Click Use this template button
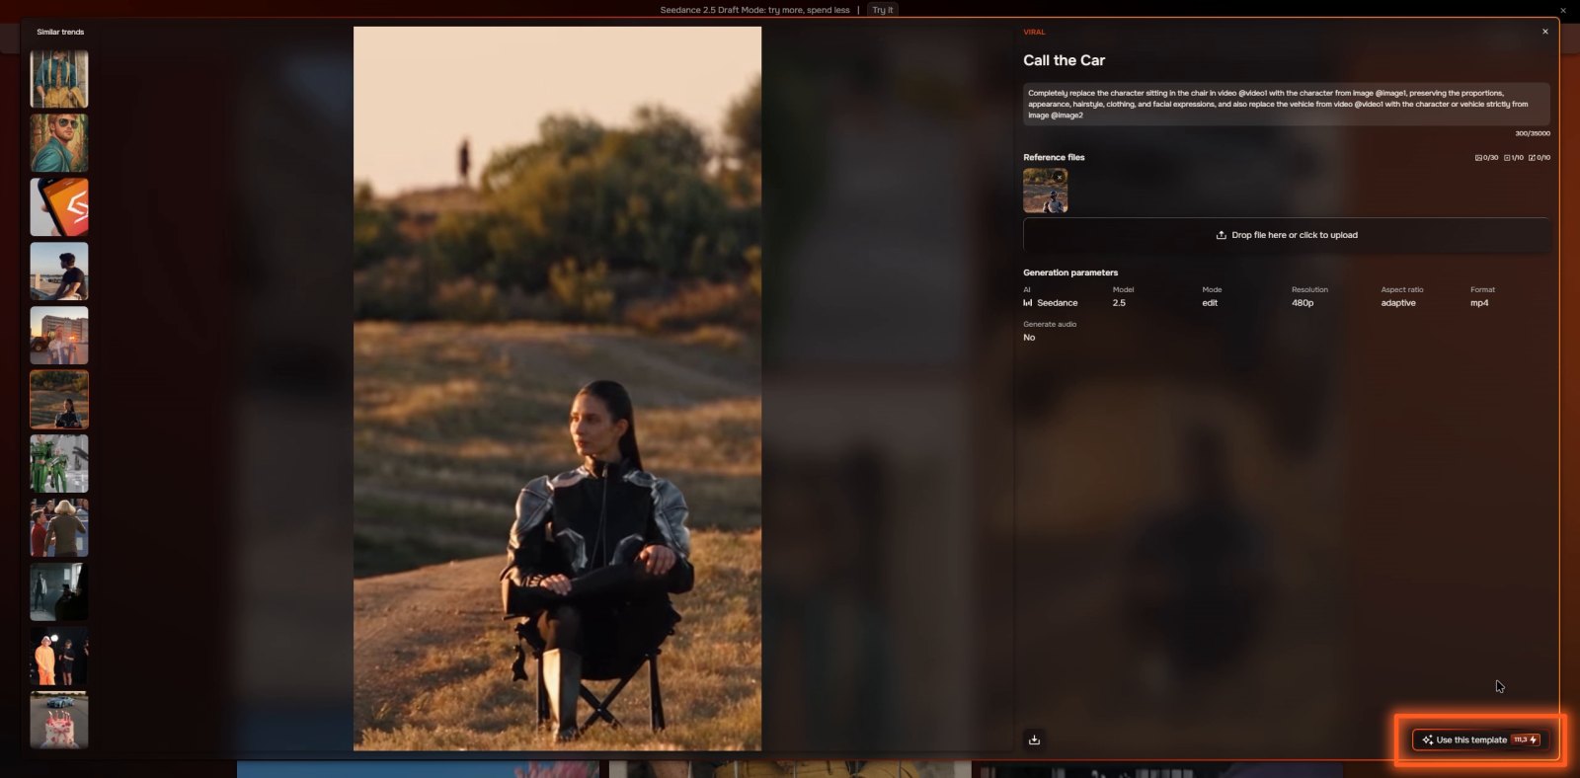The width and height of the screenshot is (1580, 778). pos(1480,739)
